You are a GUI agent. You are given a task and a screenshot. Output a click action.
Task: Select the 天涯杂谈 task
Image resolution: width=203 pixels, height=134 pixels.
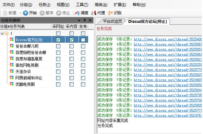tap(23, 72)
